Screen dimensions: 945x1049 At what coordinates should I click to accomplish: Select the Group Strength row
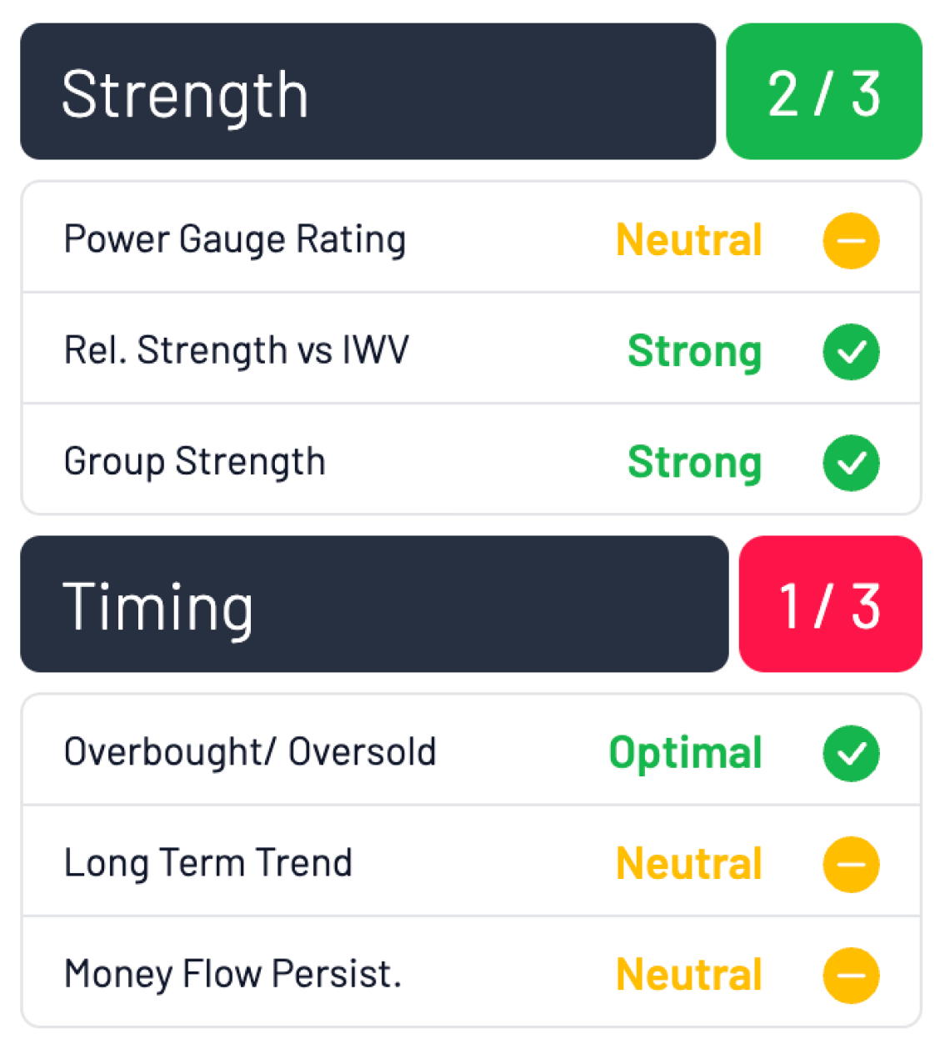pos(467,461)
